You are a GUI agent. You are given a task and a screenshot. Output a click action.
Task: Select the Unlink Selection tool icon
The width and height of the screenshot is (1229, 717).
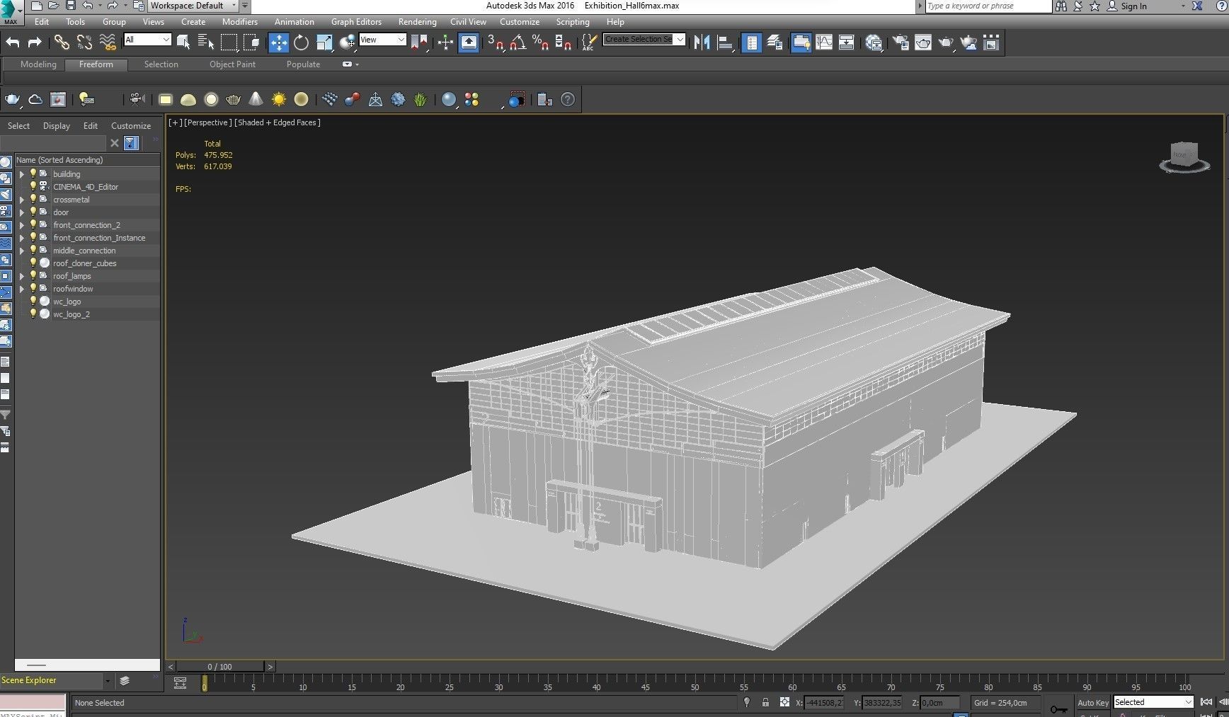click(x=84, y=42)
